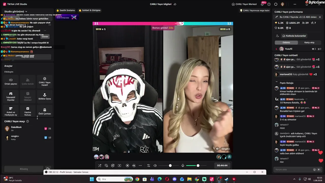
Task: Open the right team's top gifter avatars
Action: (x=224, y=157)
